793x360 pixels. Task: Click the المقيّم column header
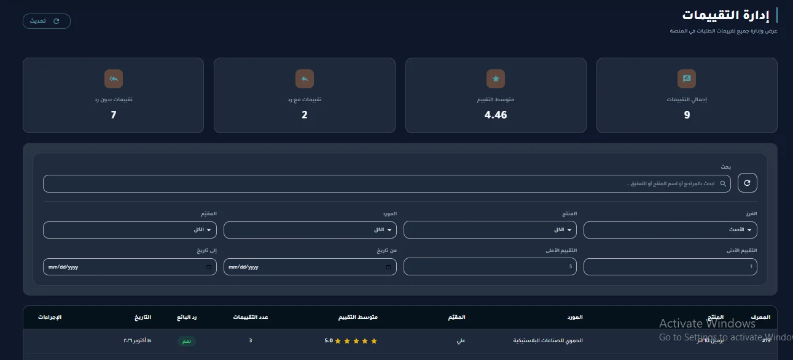[458, 317]
